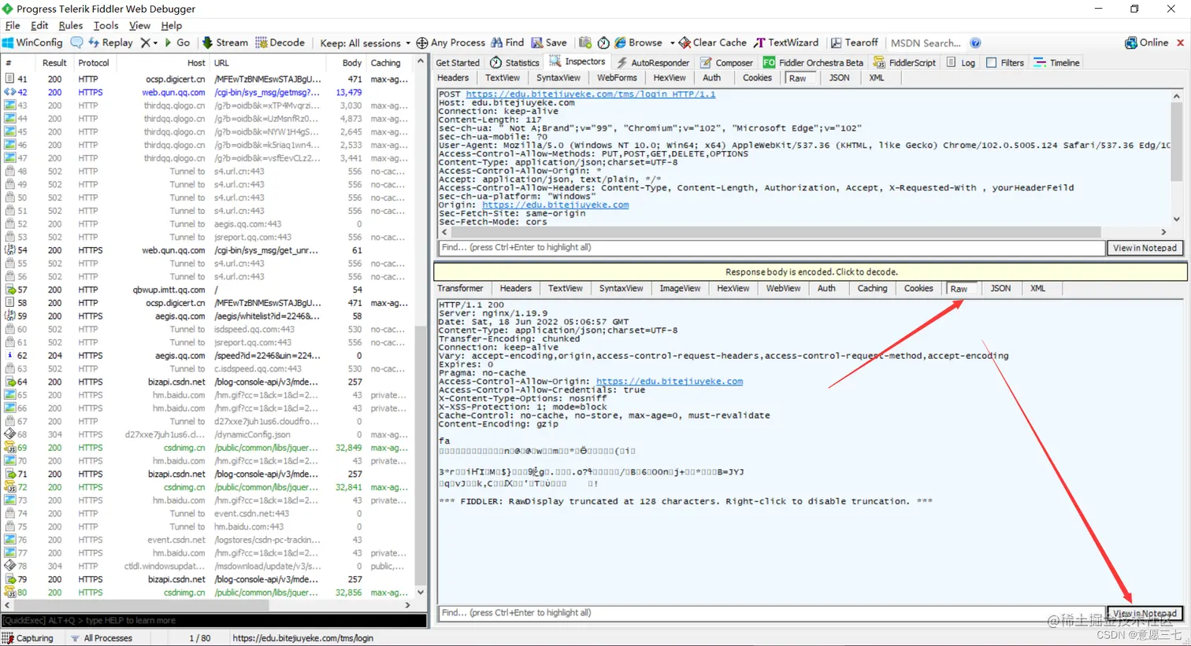The image size is (1191, 646).
Task: Open Origin https://edu.bitejiuyeke.com link in request
Action: 555,205
